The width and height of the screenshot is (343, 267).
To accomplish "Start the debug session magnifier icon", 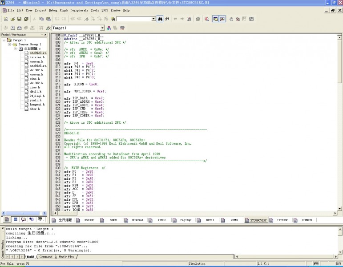I will [207, 19].
